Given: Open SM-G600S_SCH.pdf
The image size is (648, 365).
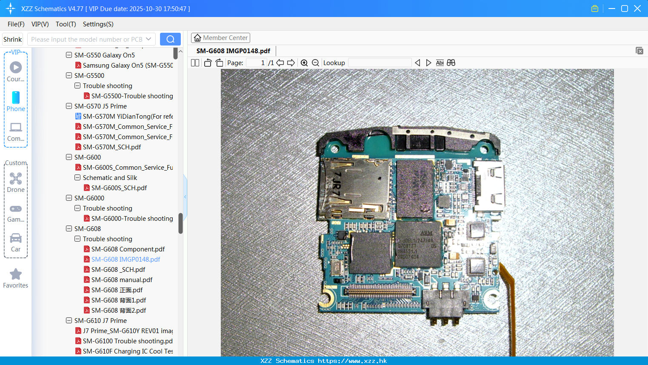Looking at the screenshot, I should (x=119, y=188).
